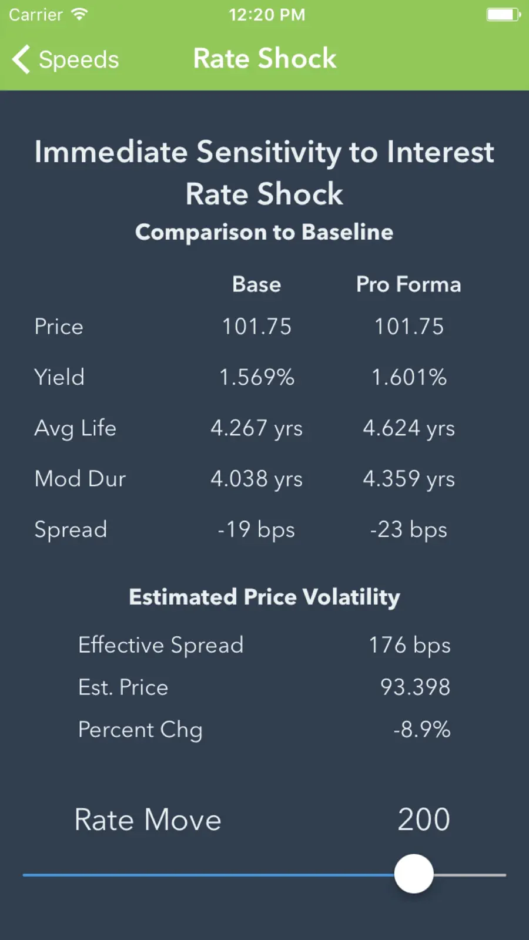Tap the back chevron icon
This screenshot has width=529, height=940.
click(x=21, y=59)
